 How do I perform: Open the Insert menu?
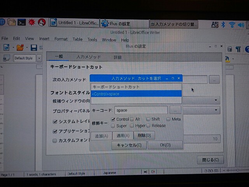(44, 39)
